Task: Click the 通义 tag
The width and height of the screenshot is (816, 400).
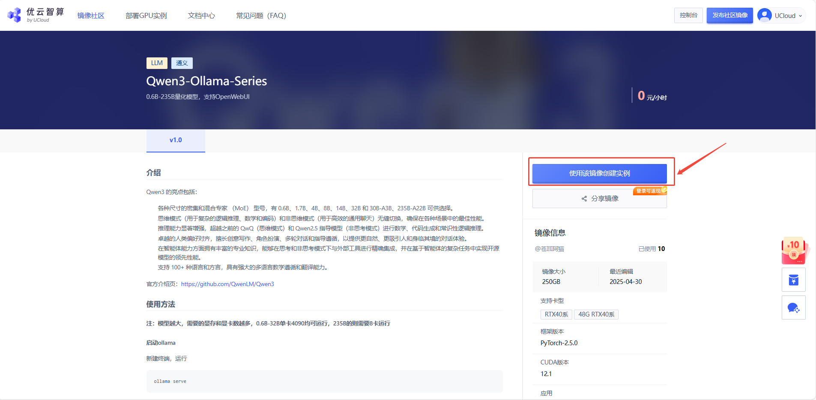Action: tap(182, 63)
